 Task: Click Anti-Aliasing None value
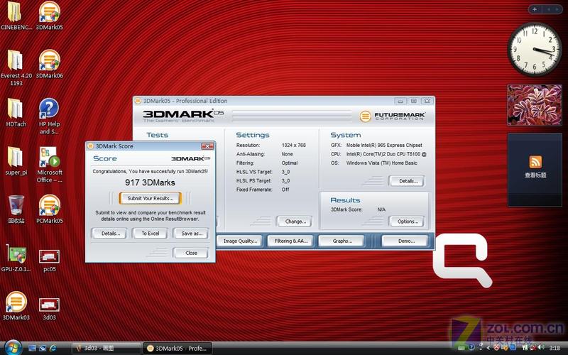click(288, 154)
